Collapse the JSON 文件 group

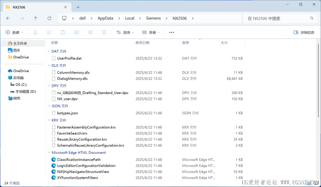point(49,106)
